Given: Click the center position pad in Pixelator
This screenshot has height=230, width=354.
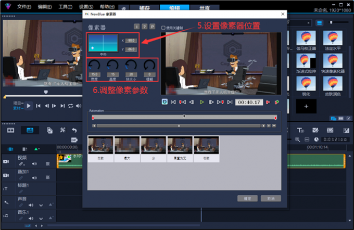Looking at the screenshot, I should [x=103, y=43].
